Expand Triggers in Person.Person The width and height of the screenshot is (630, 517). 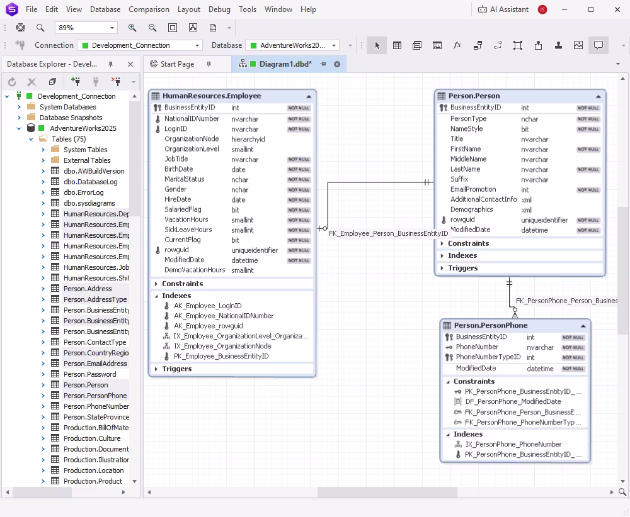pyautogui.click(x=442, y=268)
